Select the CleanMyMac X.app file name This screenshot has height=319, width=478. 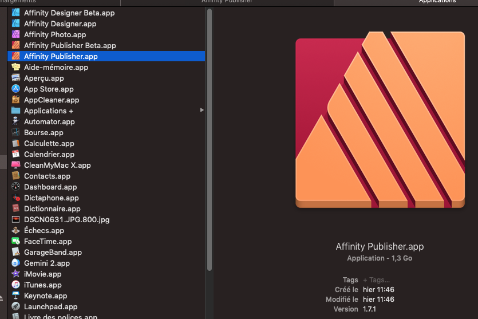pyautogui.click(x=57, y=166)
